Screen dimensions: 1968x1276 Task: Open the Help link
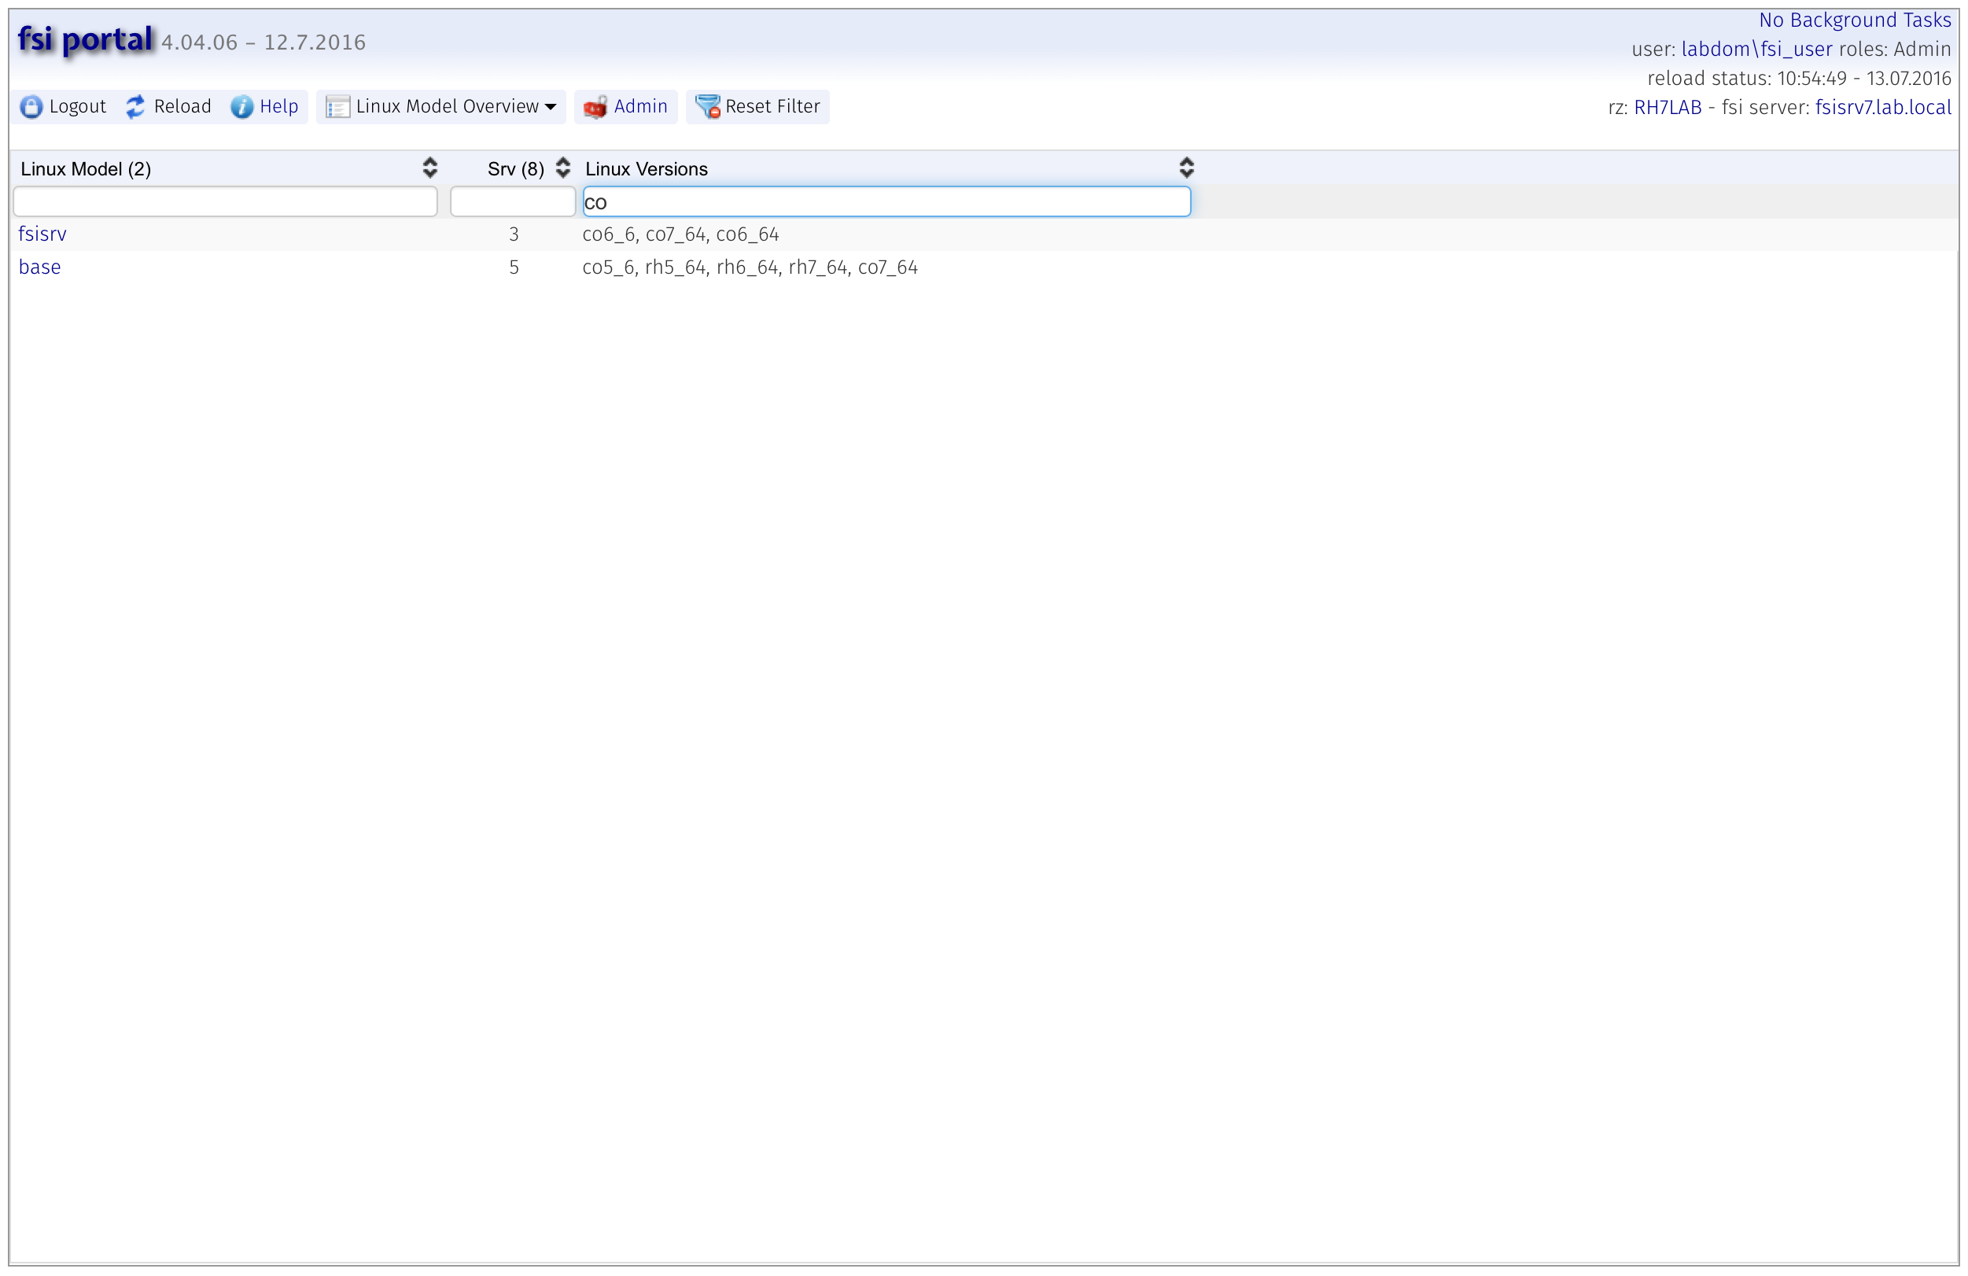tap(278, 107)
